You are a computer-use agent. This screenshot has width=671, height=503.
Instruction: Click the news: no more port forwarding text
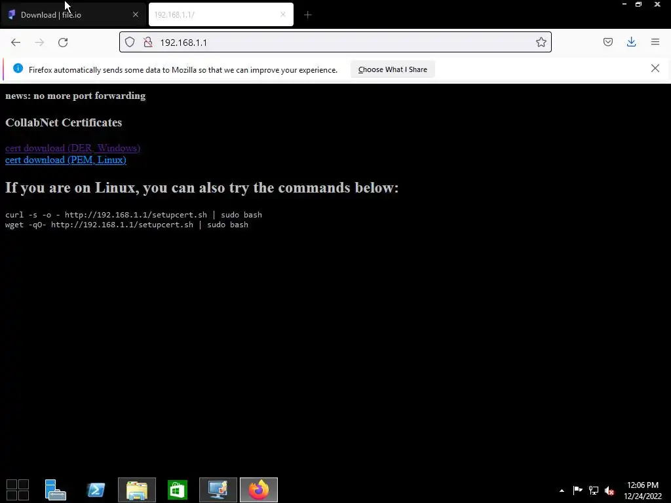click(x=75, y=96)
